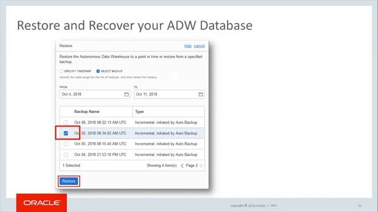This screenshot has width=378, height=212.
Task: Open the TO date calendar icon
Action: pos(201,94)
